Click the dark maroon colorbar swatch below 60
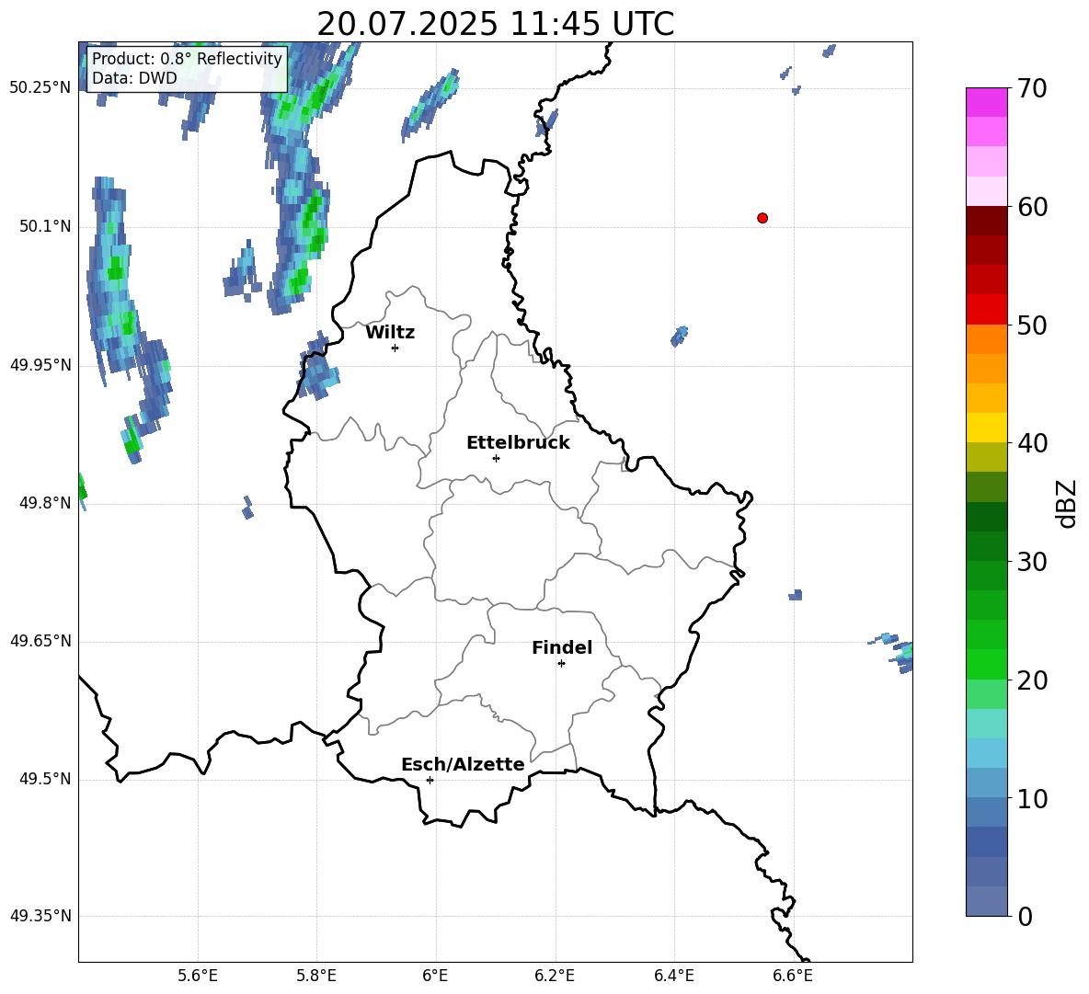This screenshot has height=994, width=1089. 987,221
